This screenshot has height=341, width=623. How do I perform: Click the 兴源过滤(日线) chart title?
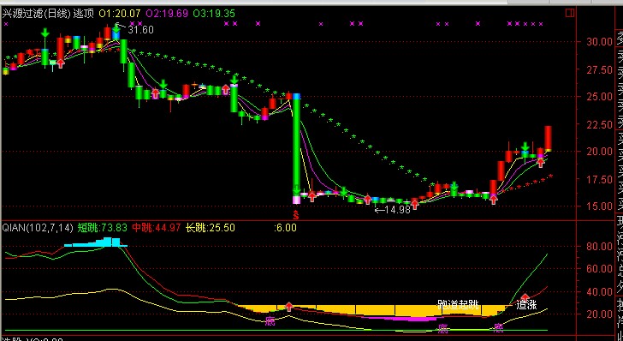(x=37, y=14)
